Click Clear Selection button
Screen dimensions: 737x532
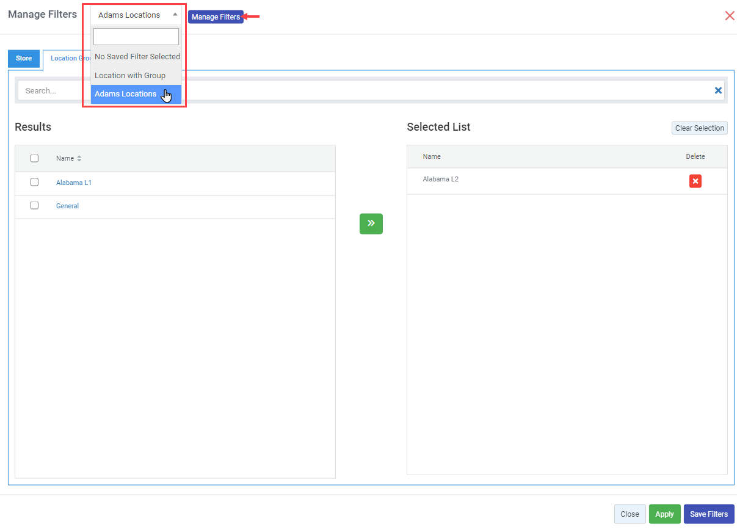pyautogui.click(x=700, y=128)
